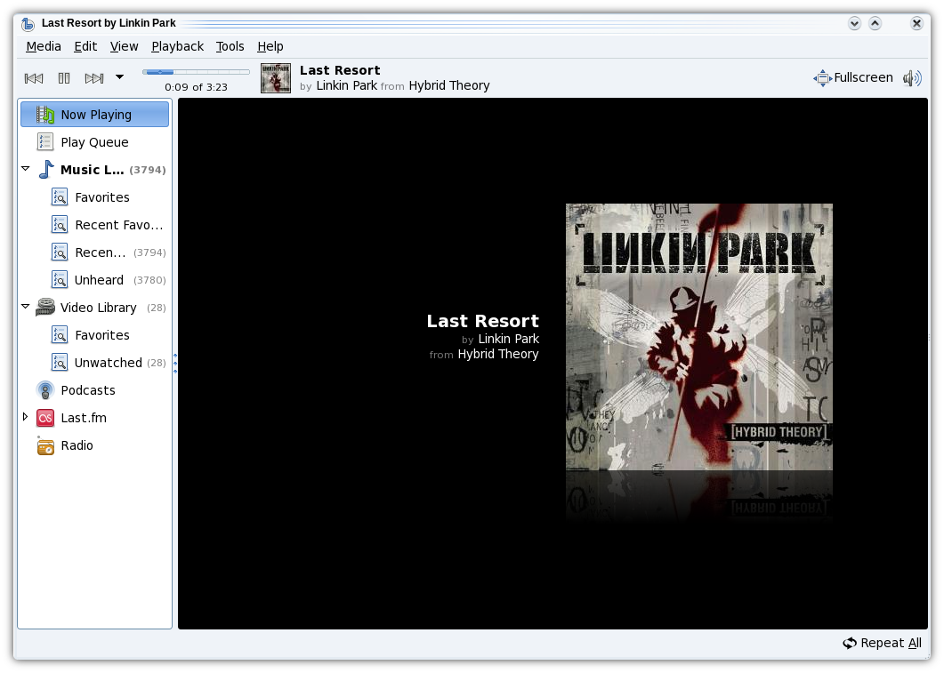Open Favorites under Music Library

(x=102, y=197)
